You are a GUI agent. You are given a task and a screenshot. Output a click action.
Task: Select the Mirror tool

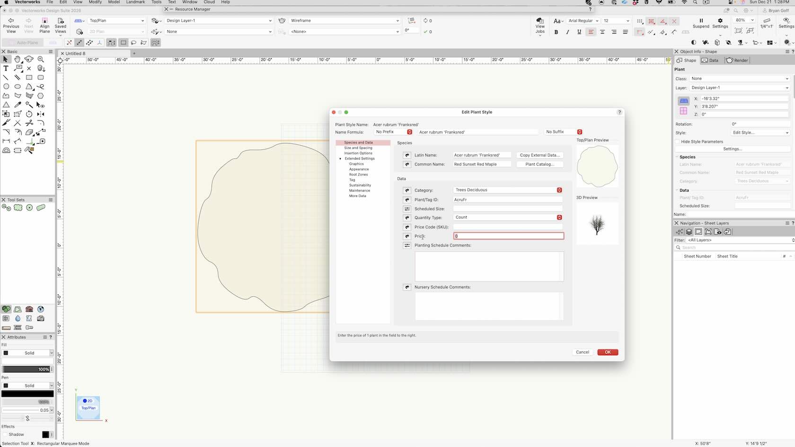click(41, 114)
